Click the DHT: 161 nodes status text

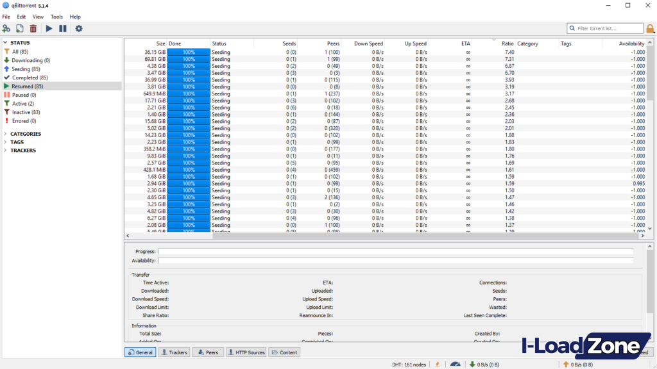[x=409, y=365]
